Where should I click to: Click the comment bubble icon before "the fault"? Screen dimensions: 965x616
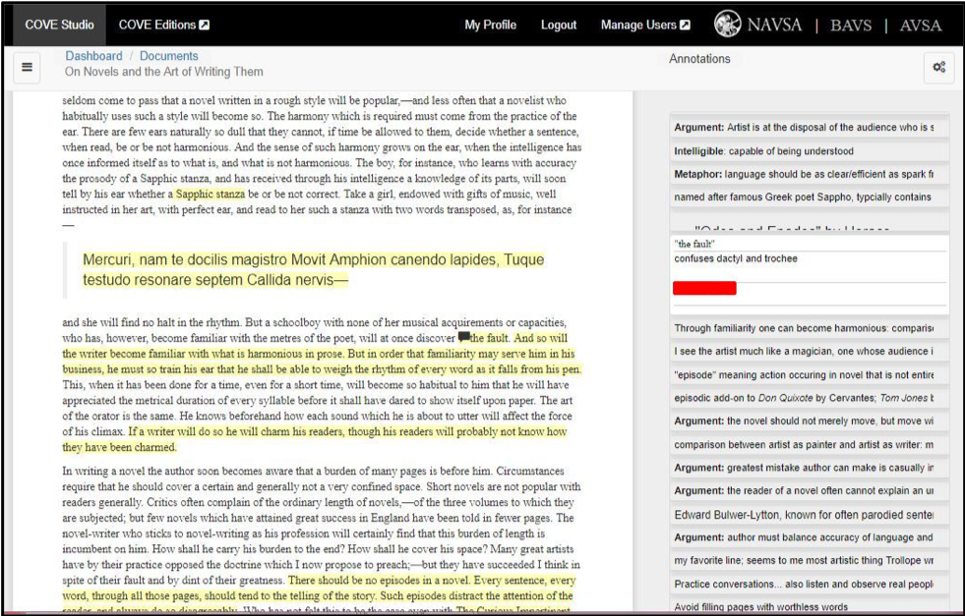click(464, 337)
